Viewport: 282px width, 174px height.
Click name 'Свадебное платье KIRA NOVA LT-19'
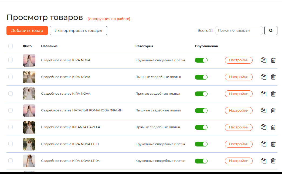point(70,144)
